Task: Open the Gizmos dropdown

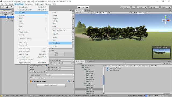Action: click(141, 13)
